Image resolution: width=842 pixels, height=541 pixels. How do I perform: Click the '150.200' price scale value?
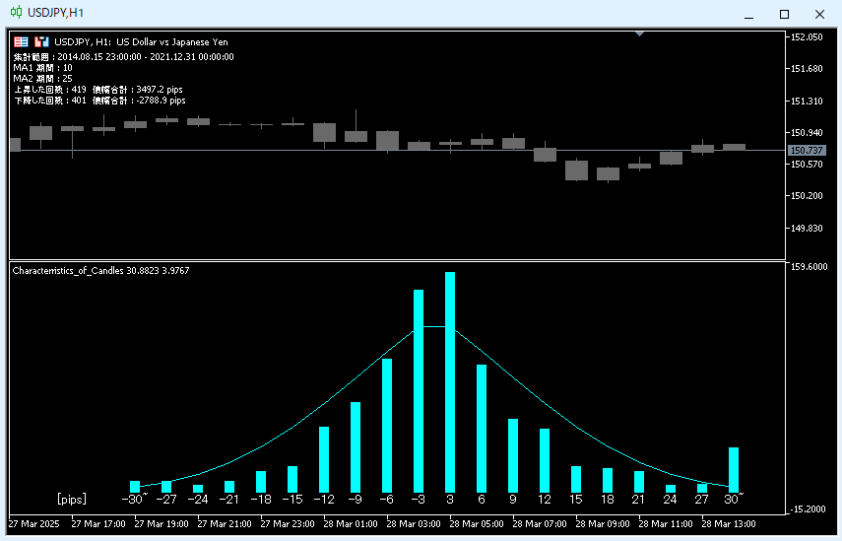pyautogui.click(x=807, y=195)
